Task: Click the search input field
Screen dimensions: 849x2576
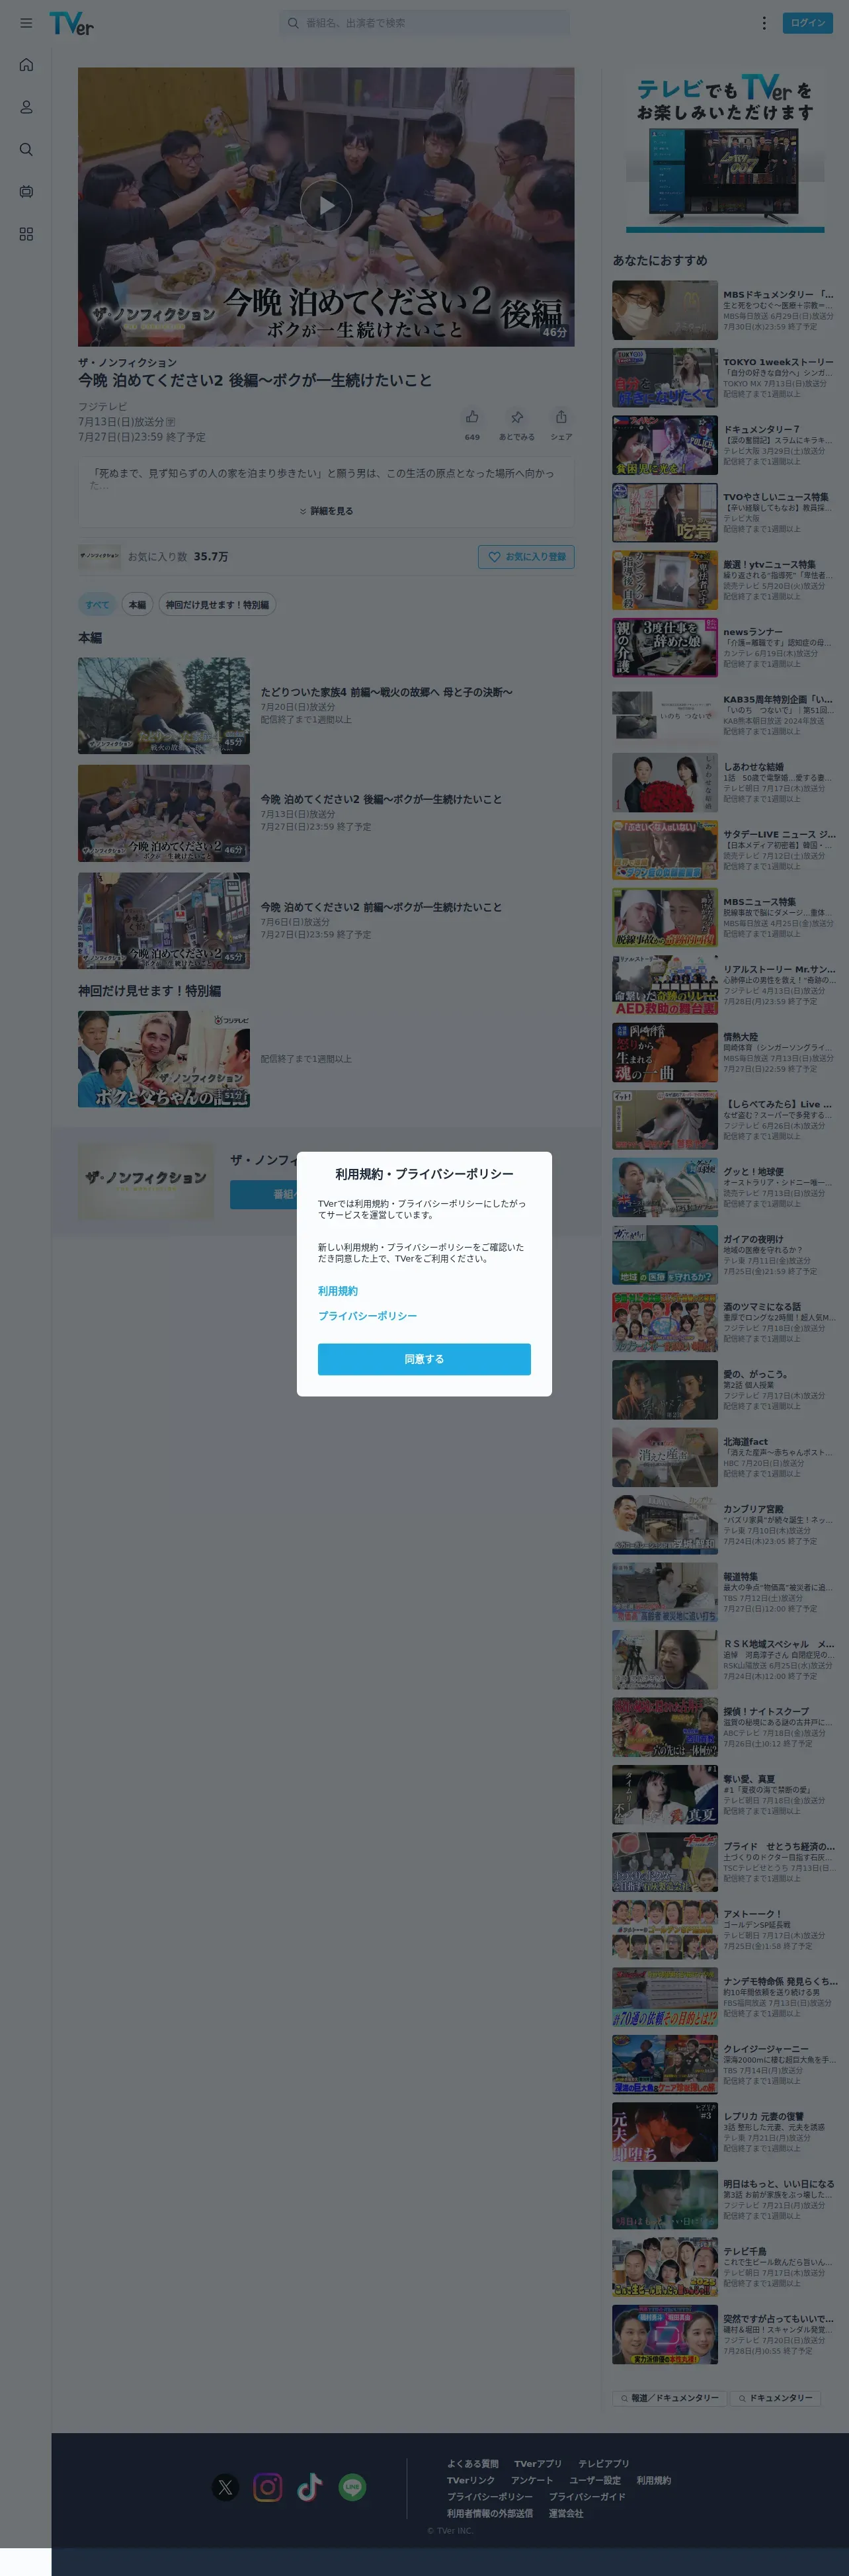Action: 425,23
